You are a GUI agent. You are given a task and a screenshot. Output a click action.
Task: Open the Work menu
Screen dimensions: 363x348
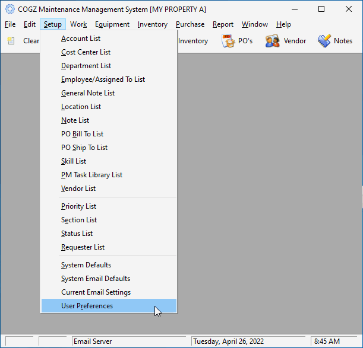point(78,24)
